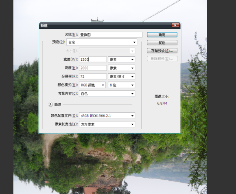This screenshot has width=236, height=194.
Task: Open the 颜色模式 dropdown RGB 颜色
Action: [92, 85]
